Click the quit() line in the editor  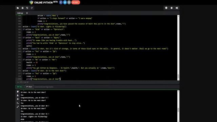(29, 46)
